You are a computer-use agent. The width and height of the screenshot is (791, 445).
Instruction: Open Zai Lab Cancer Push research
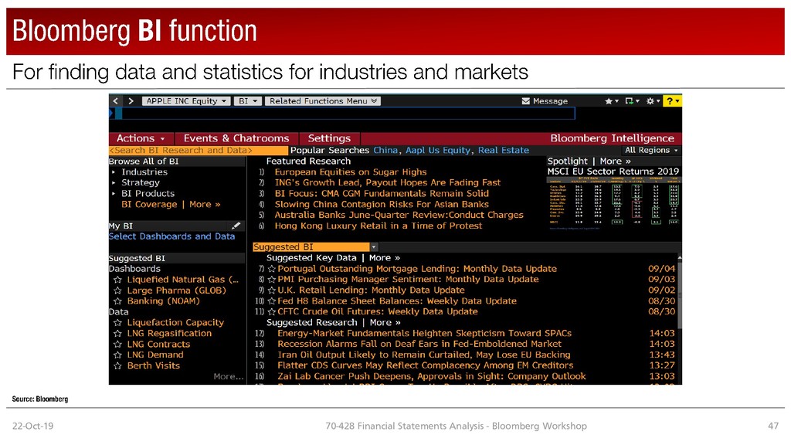pyautogui.click(x=432, y=376)
